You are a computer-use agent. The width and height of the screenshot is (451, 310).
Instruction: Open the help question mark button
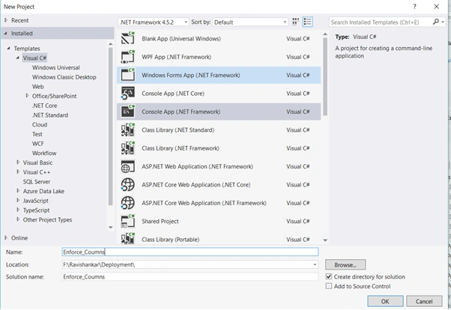point(414,7)
